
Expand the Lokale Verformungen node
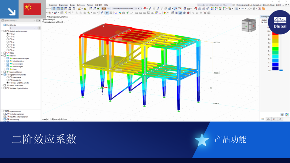tap(5, 58)
